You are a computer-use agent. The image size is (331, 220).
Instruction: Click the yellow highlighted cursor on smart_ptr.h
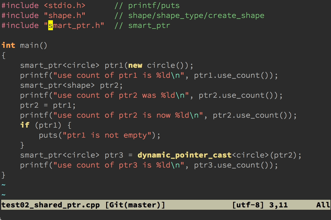[51, 26]
